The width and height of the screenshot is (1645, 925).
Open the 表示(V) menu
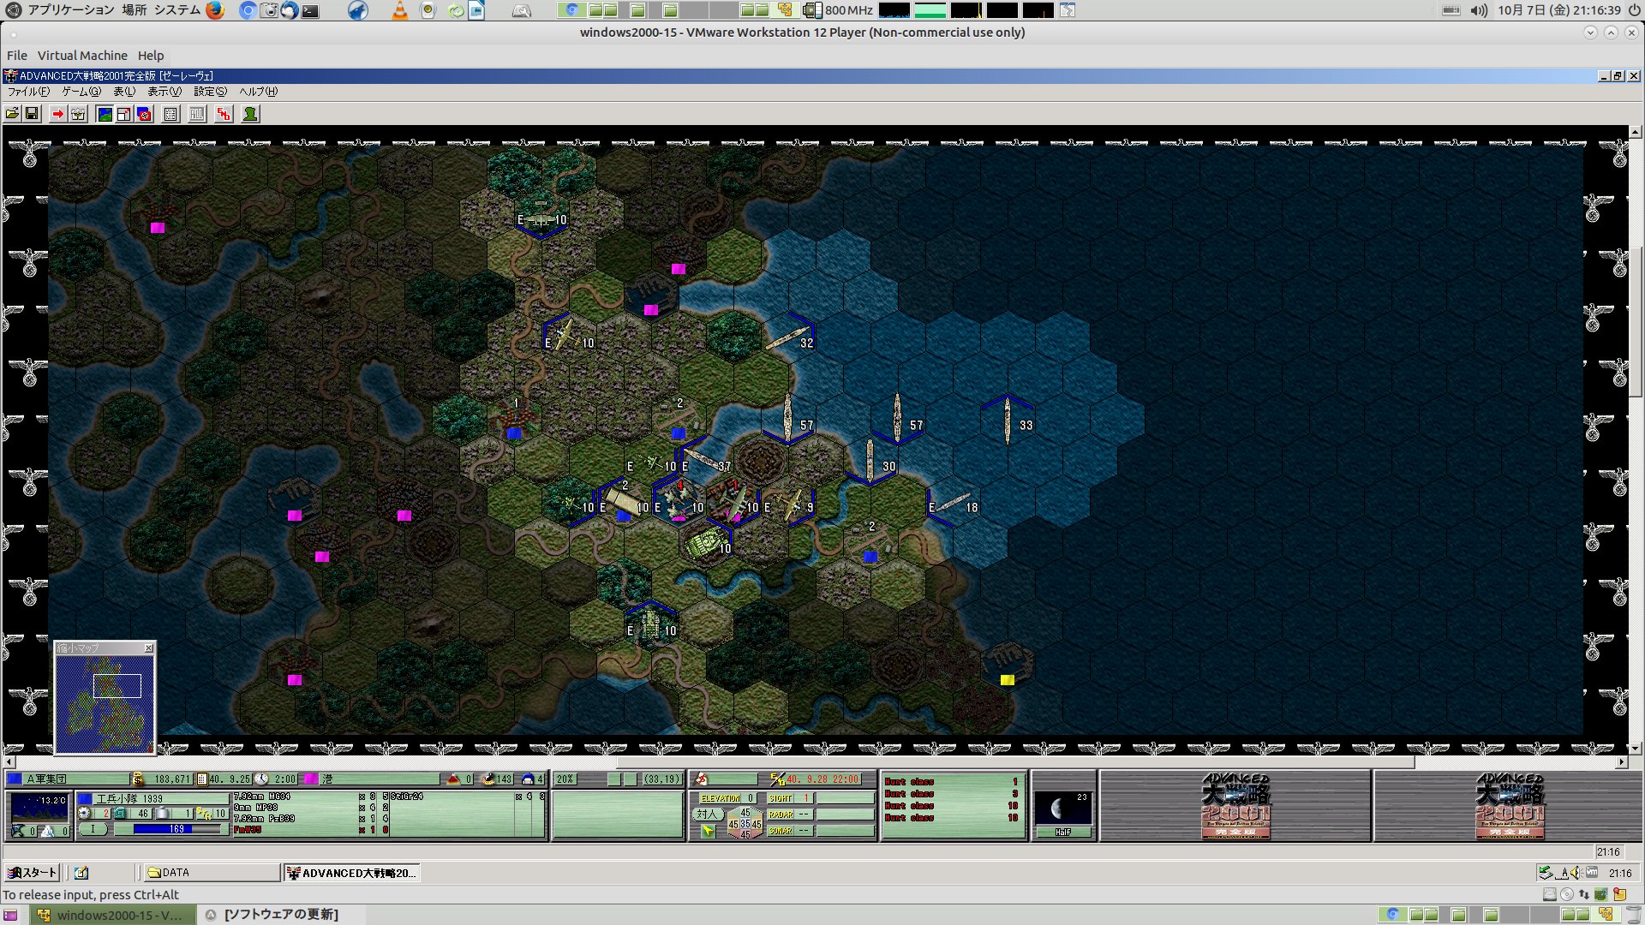click(x=164, y=92)
